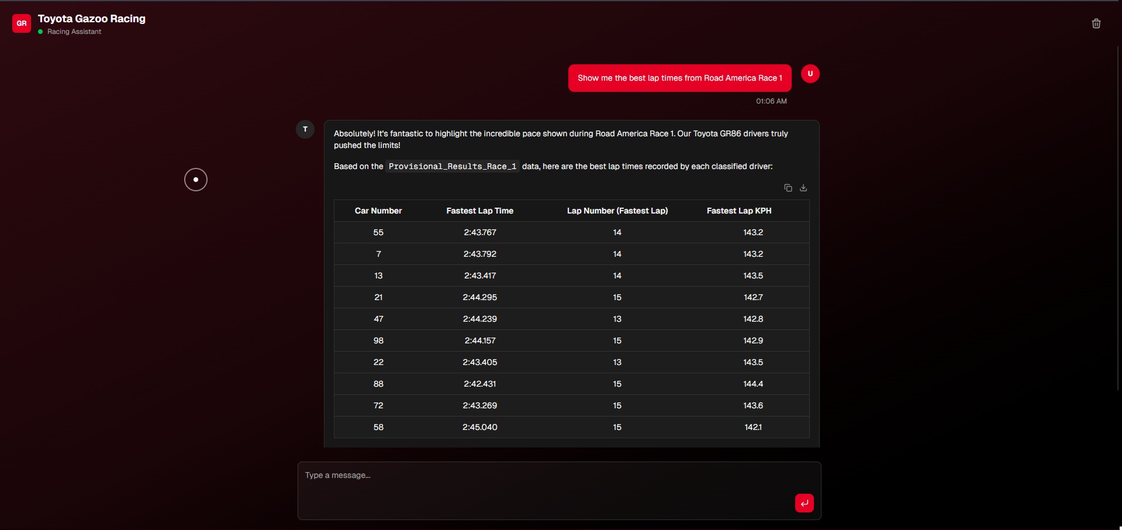Send the message with the red arrow button
The width and height of the screenshot is (1122, 530).
(805, 503)
